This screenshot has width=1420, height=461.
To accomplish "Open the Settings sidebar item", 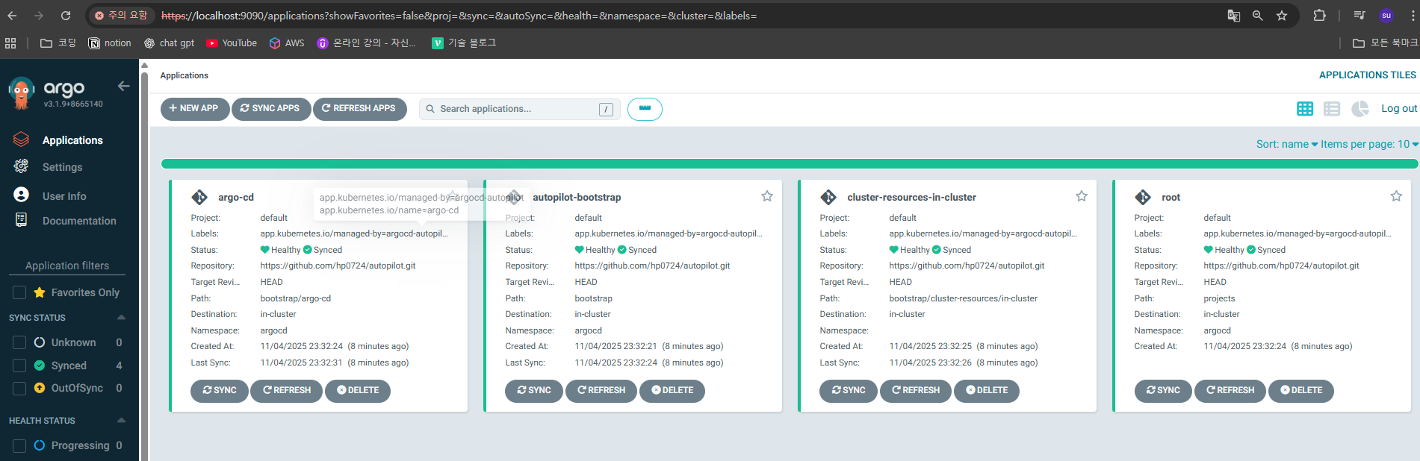I will (62, 167).
